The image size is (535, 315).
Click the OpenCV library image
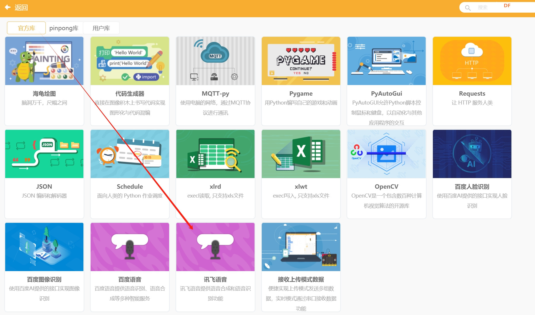[x=387, y=154]
